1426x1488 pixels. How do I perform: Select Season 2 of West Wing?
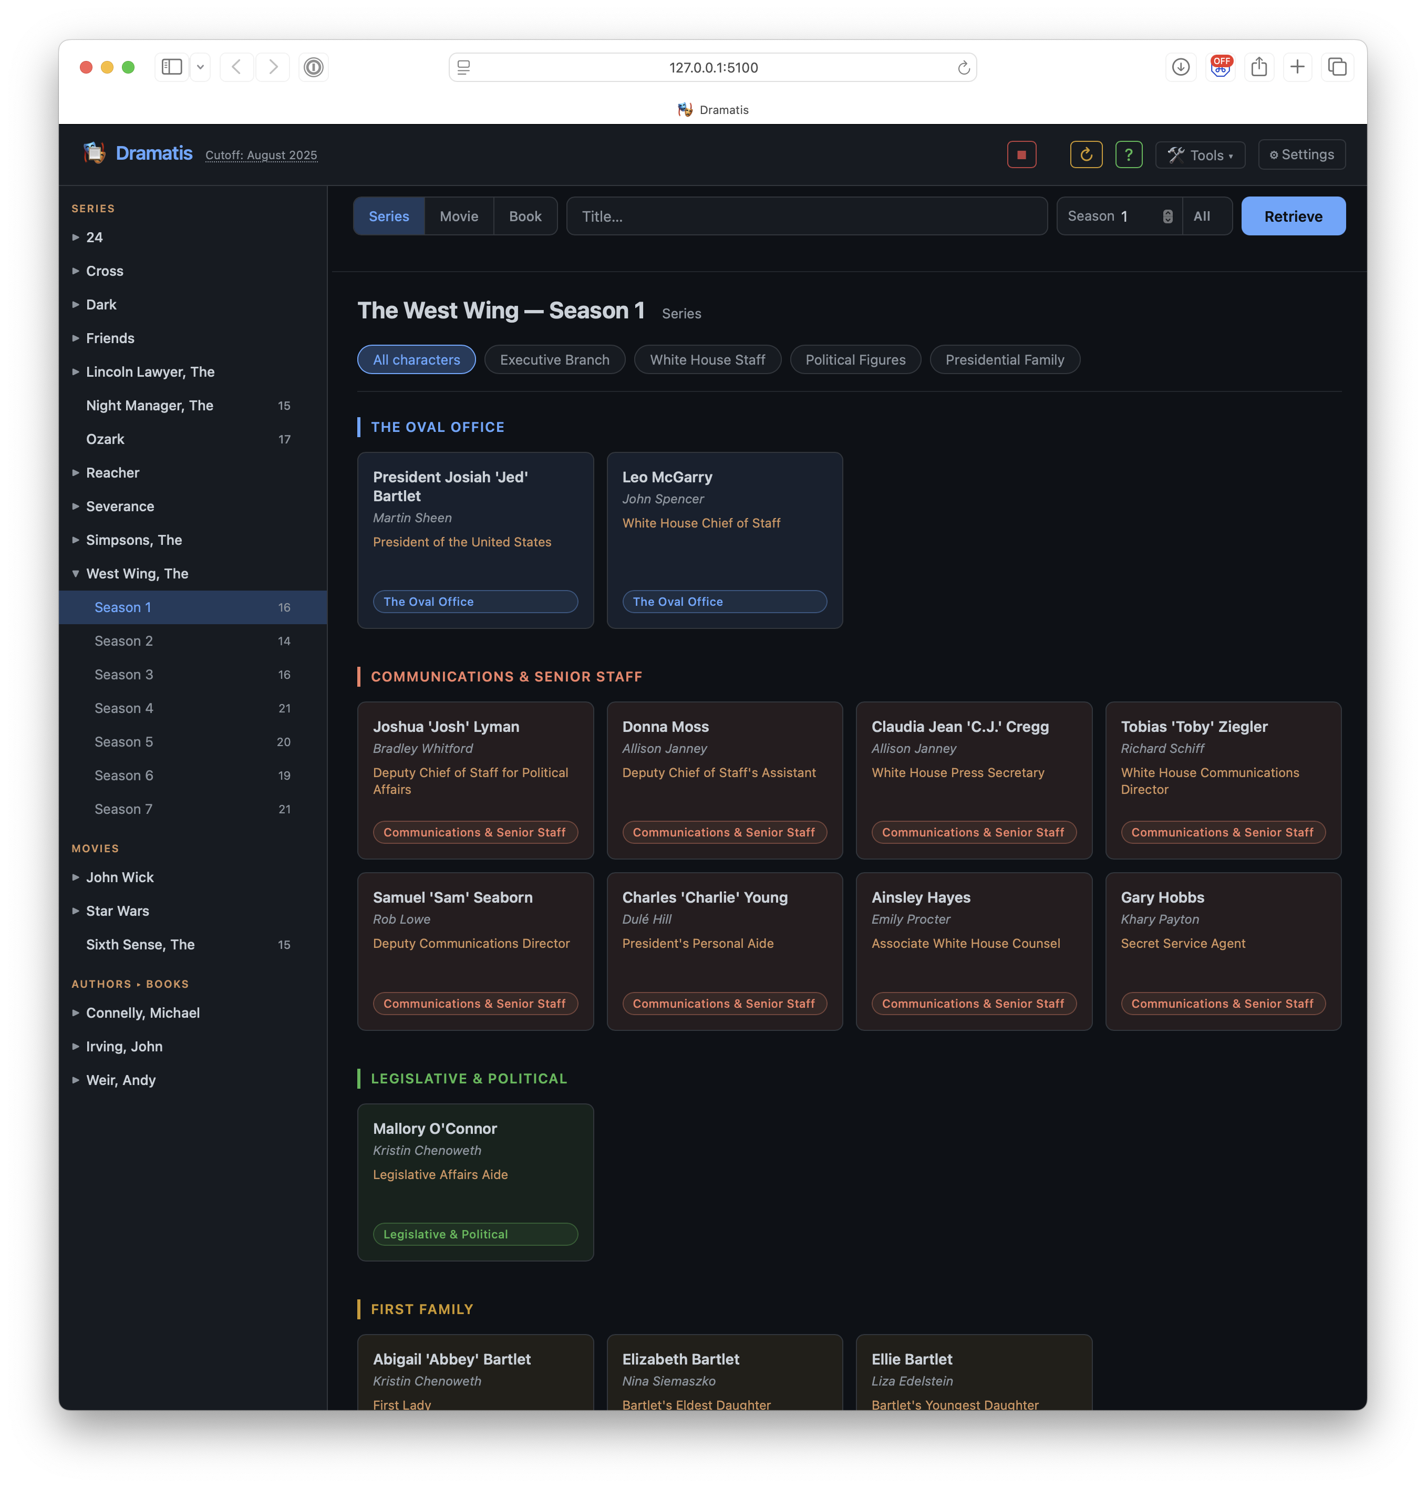(193, 640)
